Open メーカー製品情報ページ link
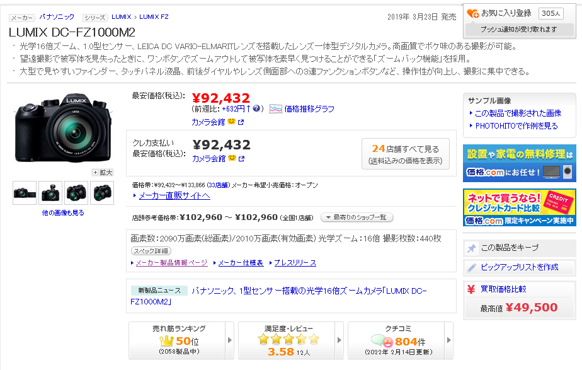 (x=171, y=263)
